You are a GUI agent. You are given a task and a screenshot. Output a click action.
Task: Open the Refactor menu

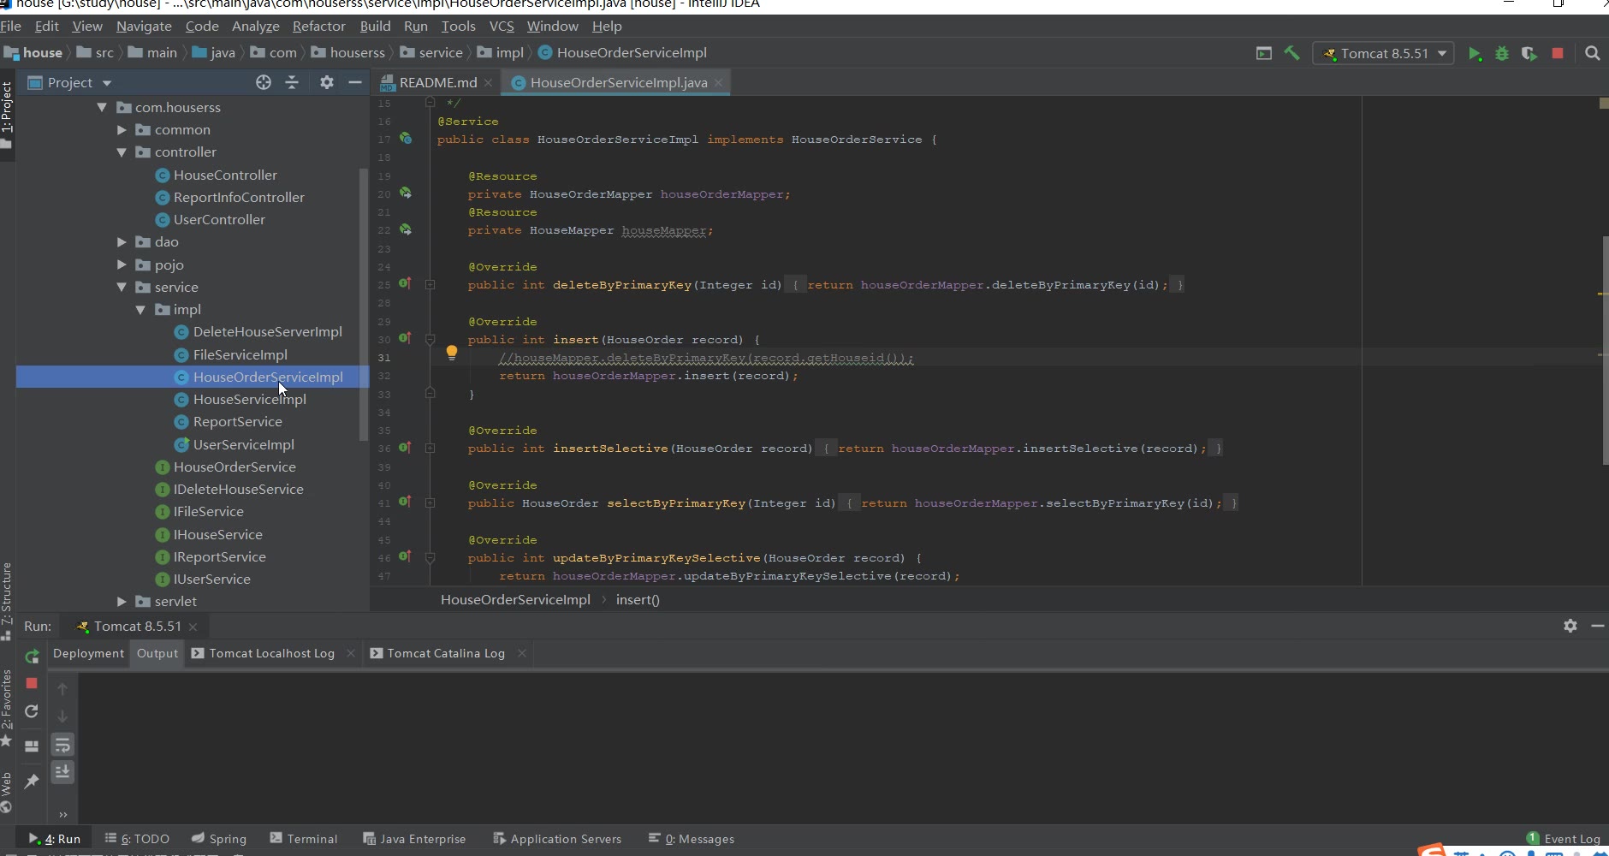(318, 27)
